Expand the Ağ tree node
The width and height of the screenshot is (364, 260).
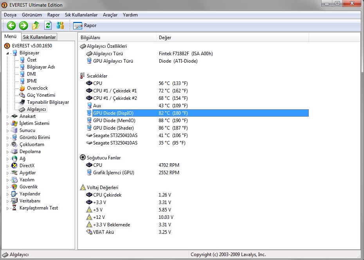[x=7, y=159]
